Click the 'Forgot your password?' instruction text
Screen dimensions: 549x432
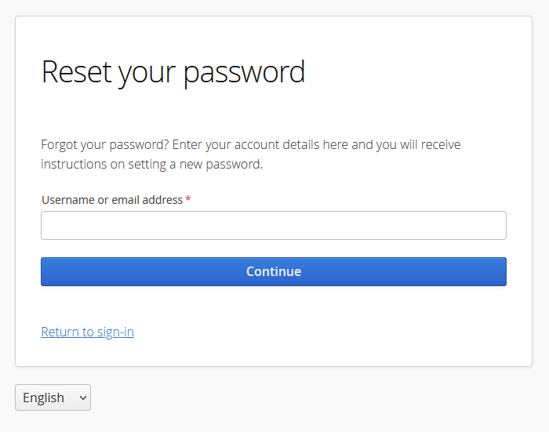(x=105, y=144)
